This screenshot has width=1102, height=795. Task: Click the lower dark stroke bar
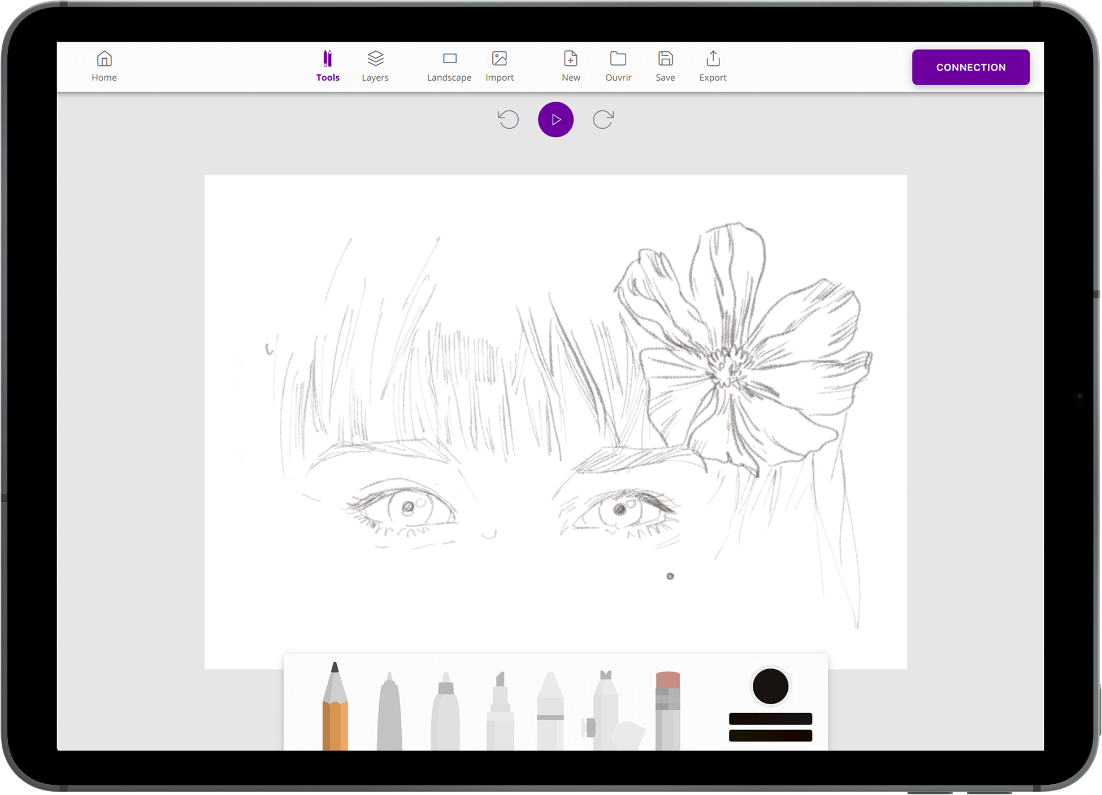pos(770,736)
